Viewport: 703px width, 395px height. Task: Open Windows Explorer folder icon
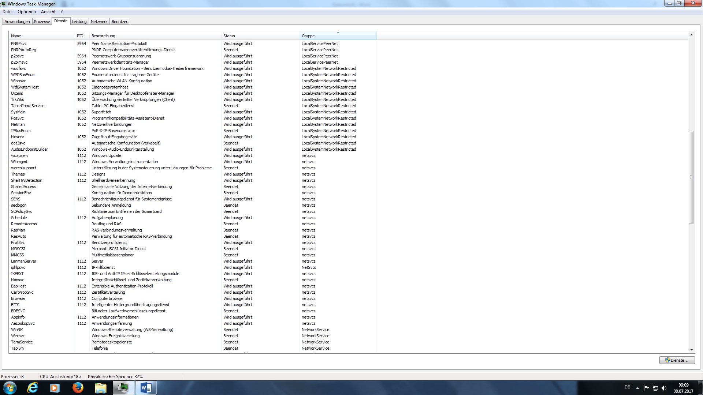[x=100, y=388]
